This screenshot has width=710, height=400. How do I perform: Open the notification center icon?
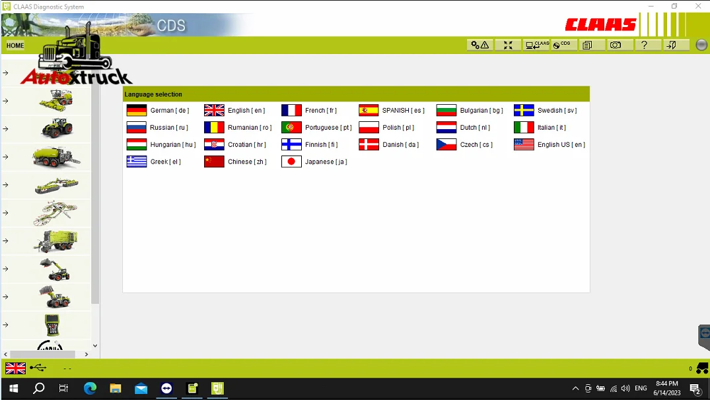coord(695,388)
